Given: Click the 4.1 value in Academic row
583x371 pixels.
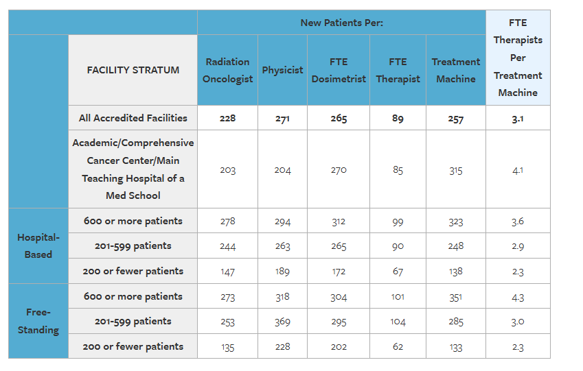Looking at the screenshot, I should click(x=518, y=170).
